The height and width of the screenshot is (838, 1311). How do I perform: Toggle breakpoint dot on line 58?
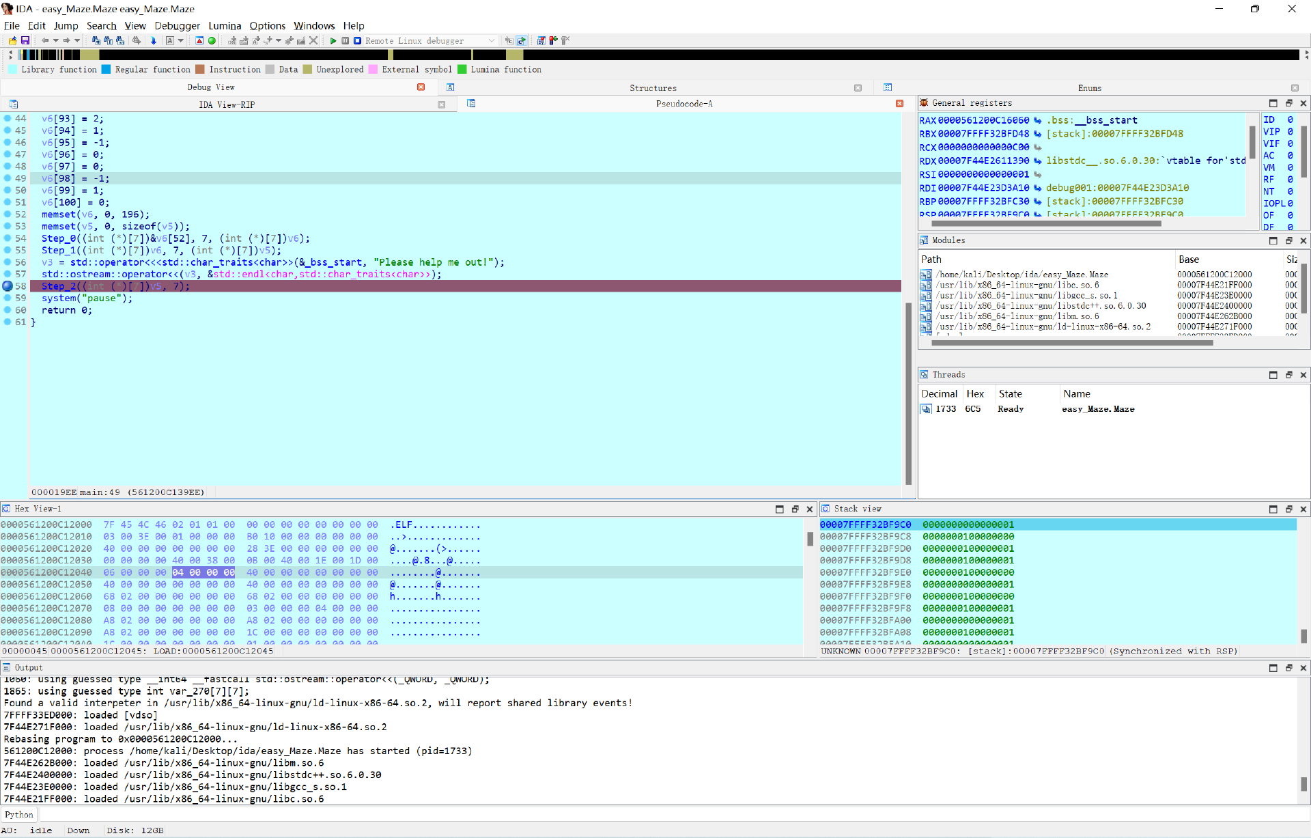point(8,286)
